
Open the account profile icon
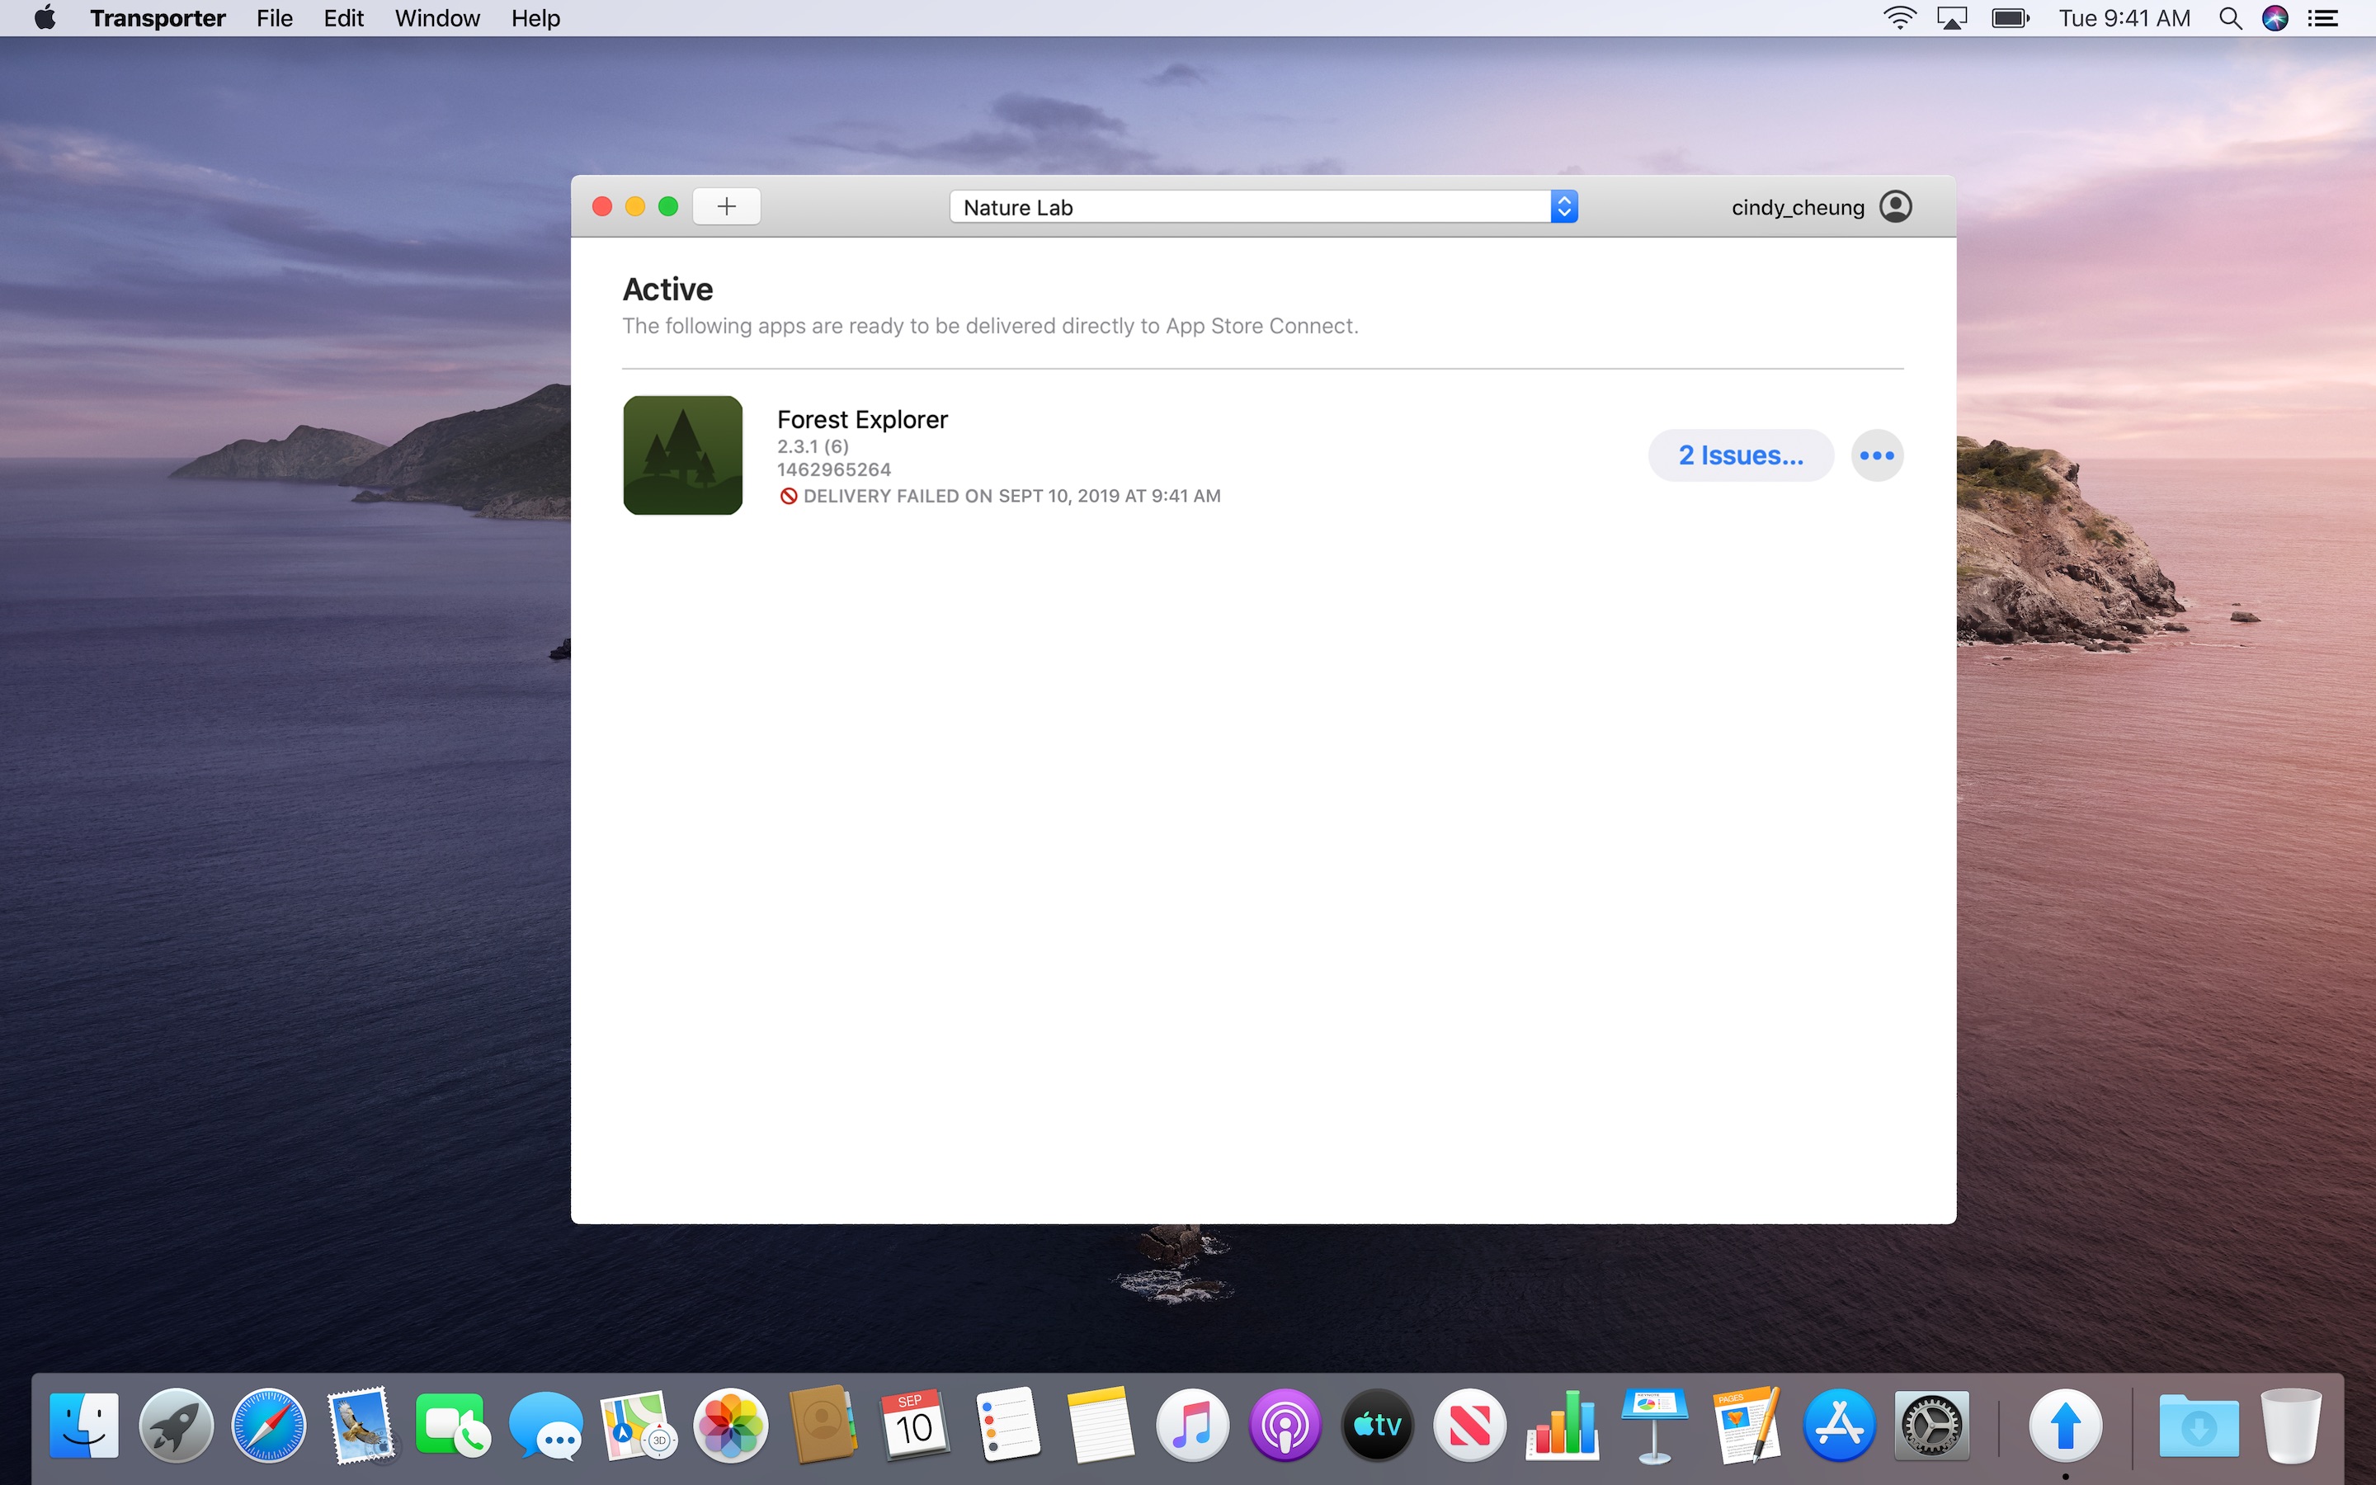[x=1897, y=205]
